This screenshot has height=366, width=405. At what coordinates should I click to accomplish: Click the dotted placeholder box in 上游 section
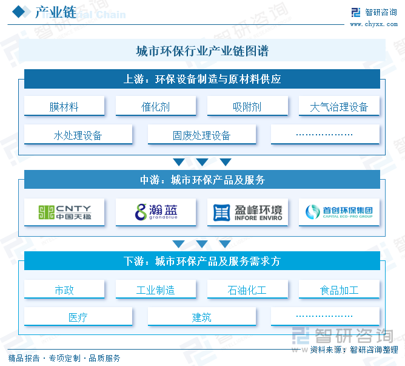[325, 135]
